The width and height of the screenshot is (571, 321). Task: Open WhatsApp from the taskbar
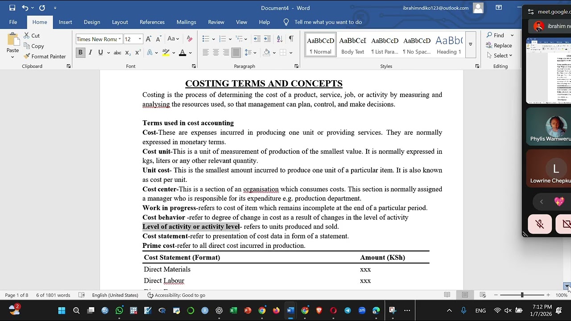click(x=119, y=310)
